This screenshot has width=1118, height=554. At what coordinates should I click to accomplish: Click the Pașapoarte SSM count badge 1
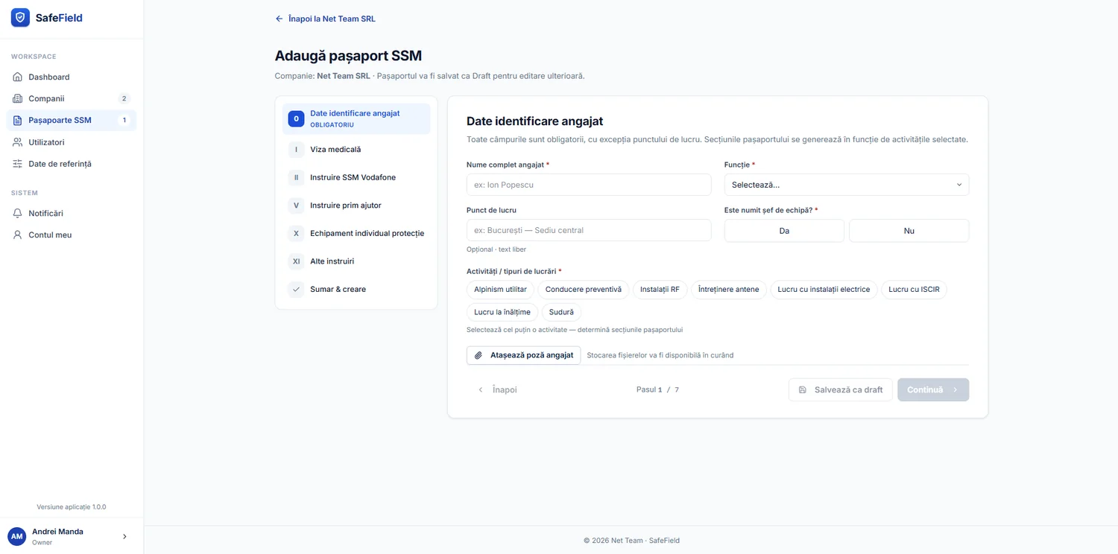click(x=124, y=120)
